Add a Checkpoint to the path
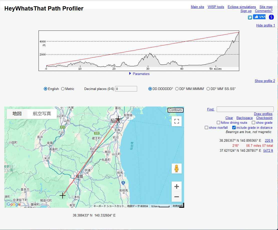The image size is (278, 230). (264, 118)
